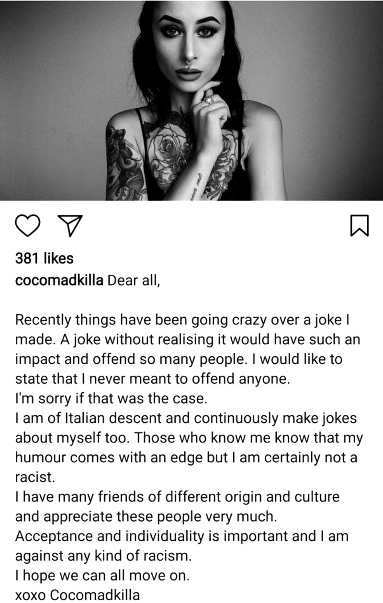Click the paper plane share icon
The height and width of the screenshot is (603, 383).
coord(70,225)
